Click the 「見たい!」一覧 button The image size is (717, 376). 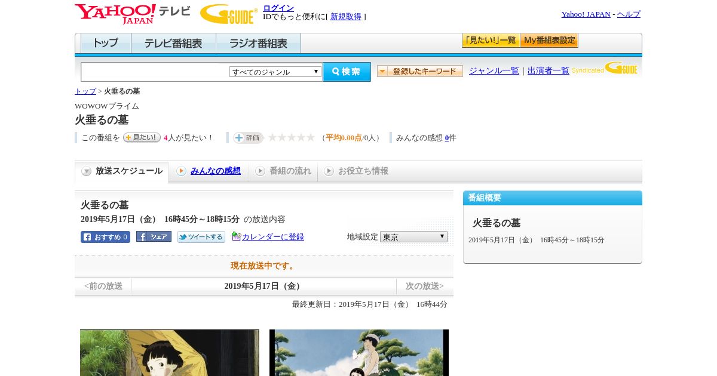pyautogui.click(x=491, y=41)
